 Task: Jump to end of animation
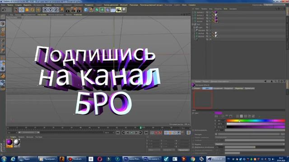pyautogui.click(x=146, y=132)
